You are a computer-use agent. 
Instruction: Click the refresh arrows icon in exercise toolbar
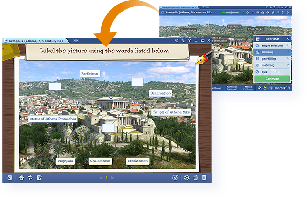coord(30,178)
